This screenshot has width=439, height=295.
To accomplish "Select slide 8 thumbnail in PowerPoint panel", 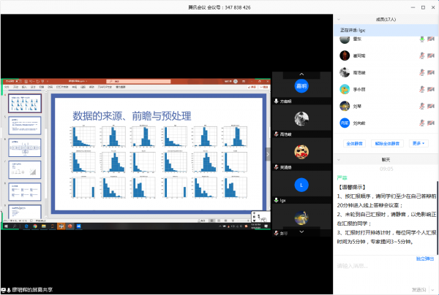I will click(25, 191).
